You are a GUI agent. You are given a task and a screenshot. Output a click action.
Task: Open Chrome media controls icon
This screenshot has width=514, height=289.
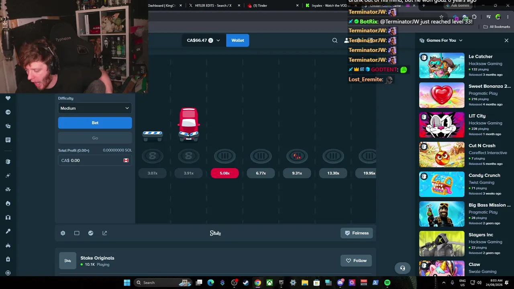point(488,17)
